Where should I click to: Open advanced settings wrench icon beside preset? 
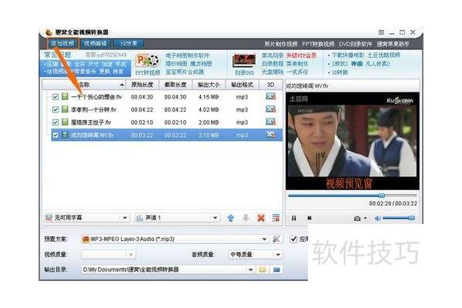276,239
